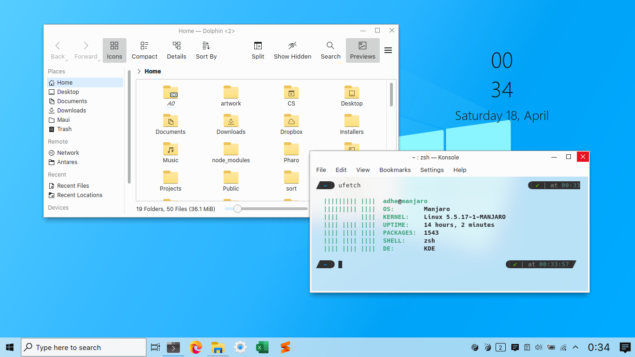
Task: Click the Forward navigation arrow
Action: (86, 46)
